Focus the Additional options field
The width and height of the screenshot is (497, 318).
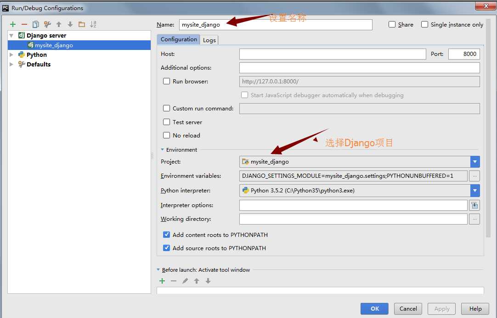click(360, 68)
